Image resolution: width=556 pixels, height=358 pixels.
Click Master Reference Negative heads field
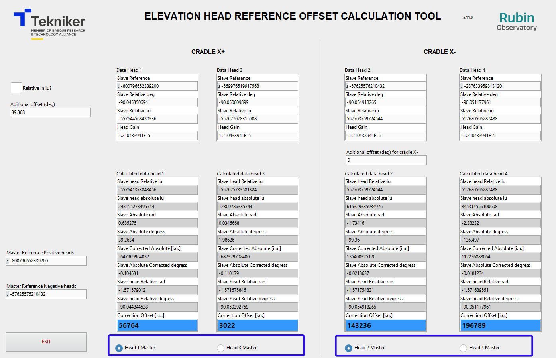46,294
